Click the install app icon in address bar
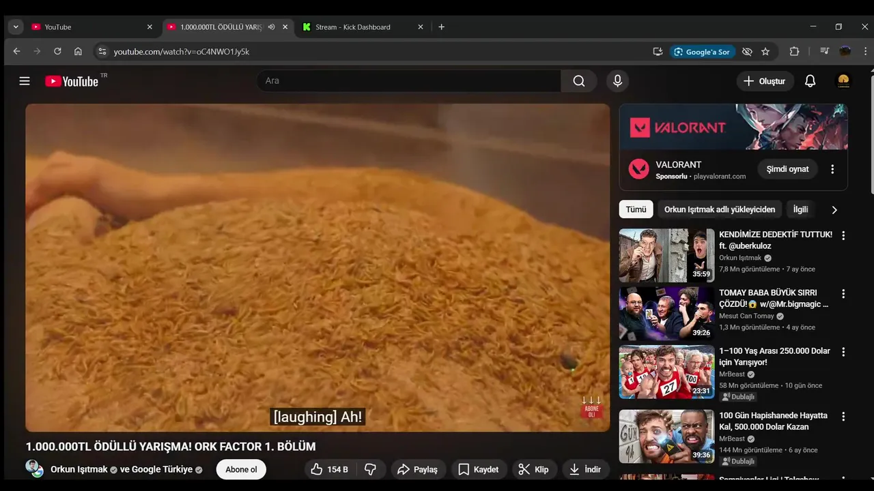The image size is (874, 491). tap(658, 51)
